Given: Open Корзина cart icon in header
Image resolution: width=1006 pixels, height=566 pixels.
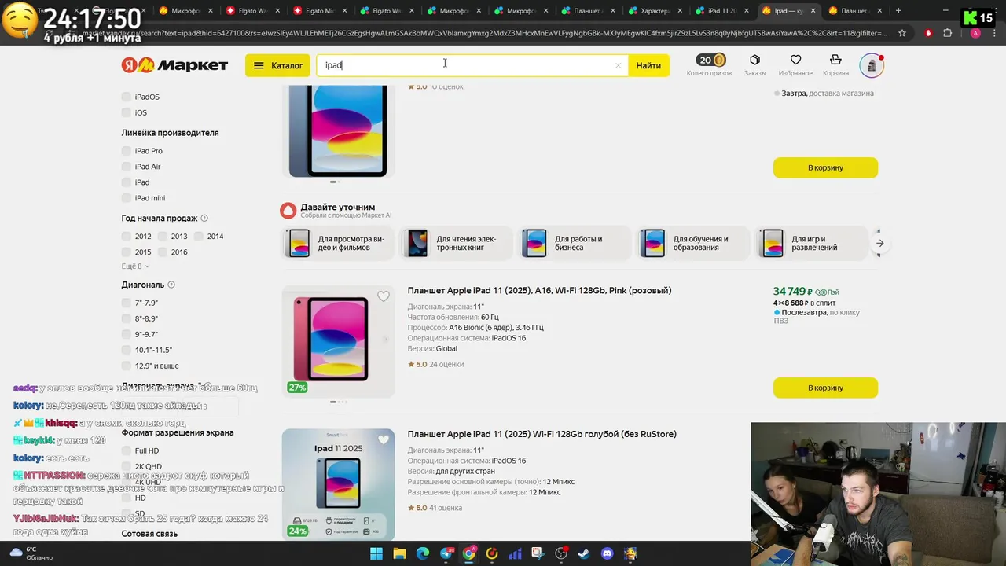Looking at the screenshot, I should [x=835, y=65].
